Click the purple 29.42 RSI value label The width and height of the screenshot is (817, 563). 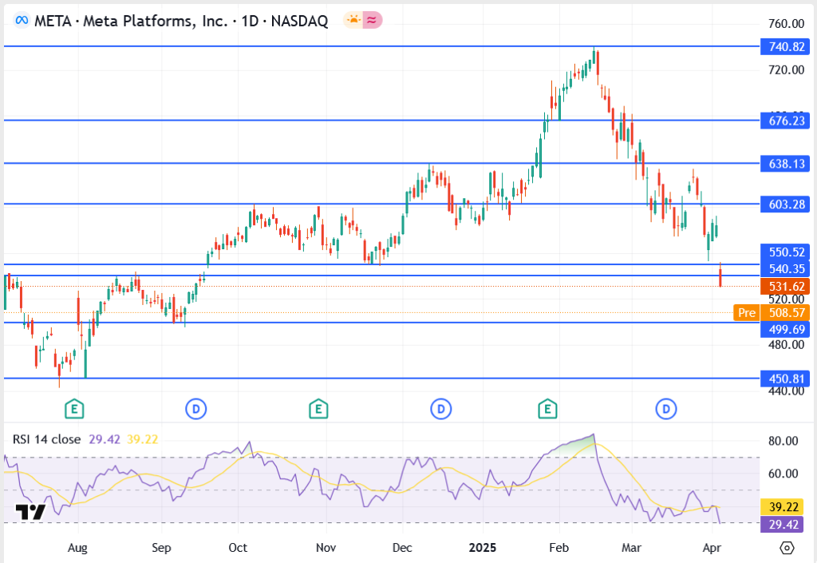(785, 524)
